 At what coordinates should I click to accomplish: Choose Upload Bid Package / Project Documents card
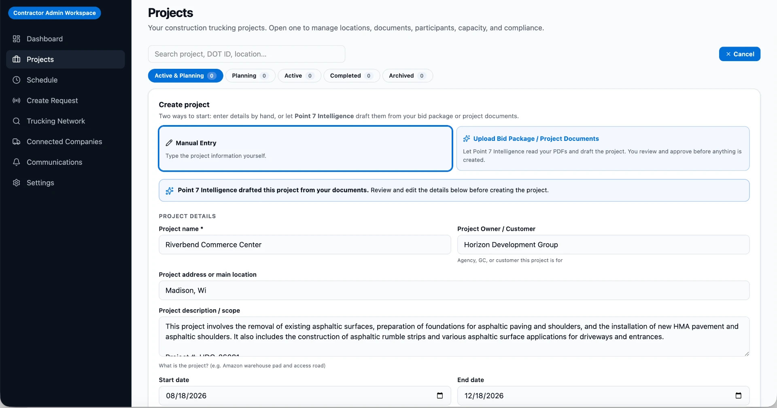point(603,149)
